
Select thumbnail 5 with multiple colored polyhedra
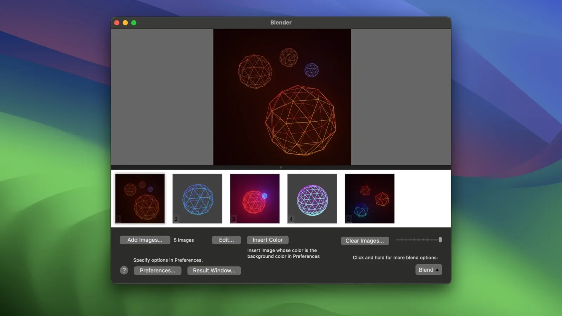pos(369,198)
